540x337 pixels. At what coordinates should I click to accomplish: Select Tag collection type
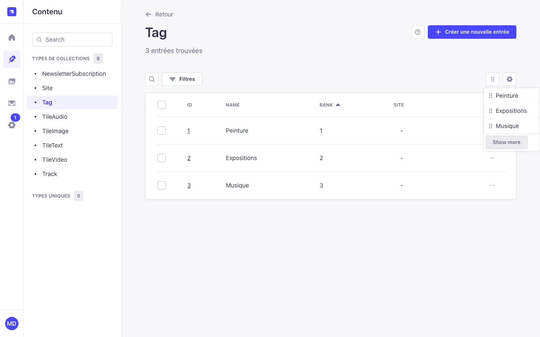72,102
